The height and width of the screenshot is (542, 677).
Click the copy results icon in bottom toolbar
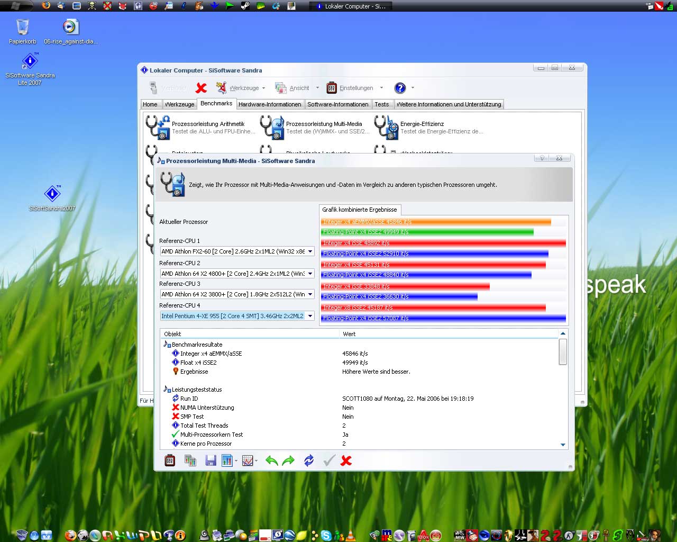pos(190,460)
